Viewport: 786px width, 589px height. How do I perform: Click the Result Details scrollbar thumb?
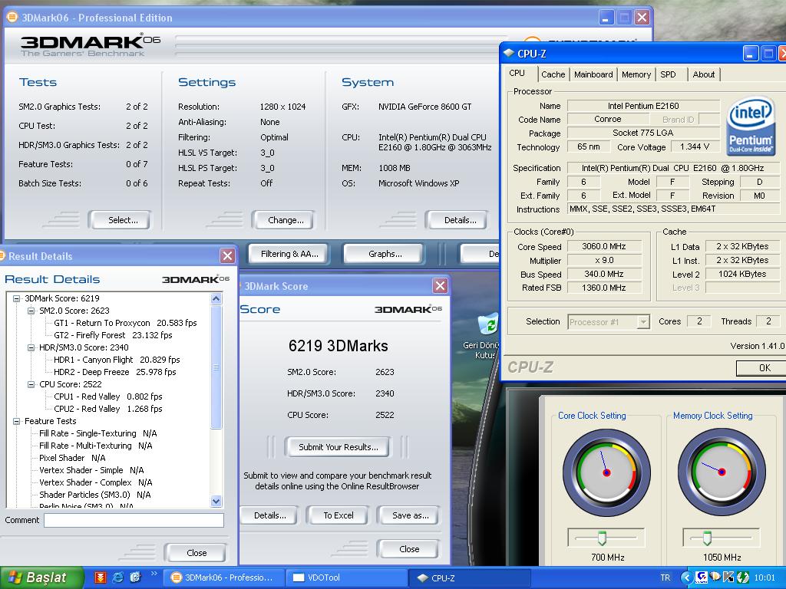click(x=216, y=367)
